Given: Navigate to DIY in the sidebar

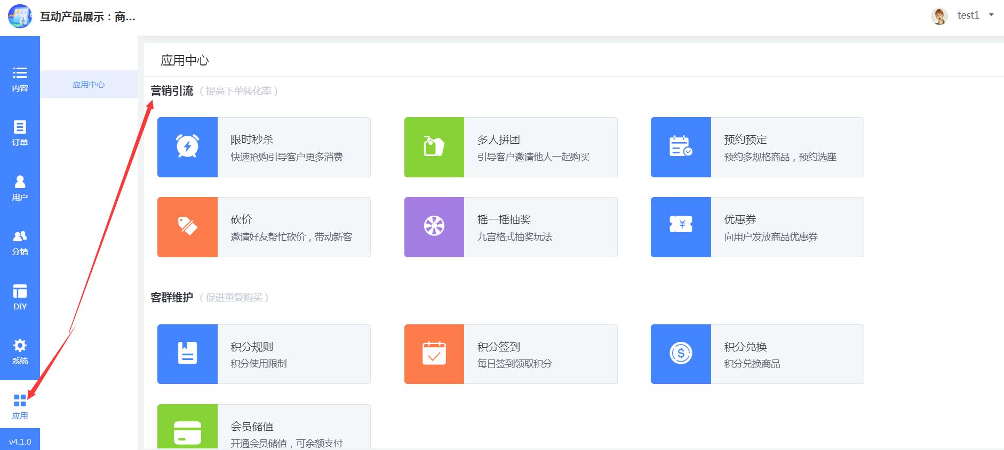Looking at the screenshot, I should [x=20, y=297].
